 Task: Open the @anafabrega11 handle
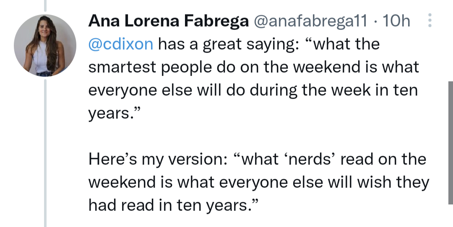[310, 21]
